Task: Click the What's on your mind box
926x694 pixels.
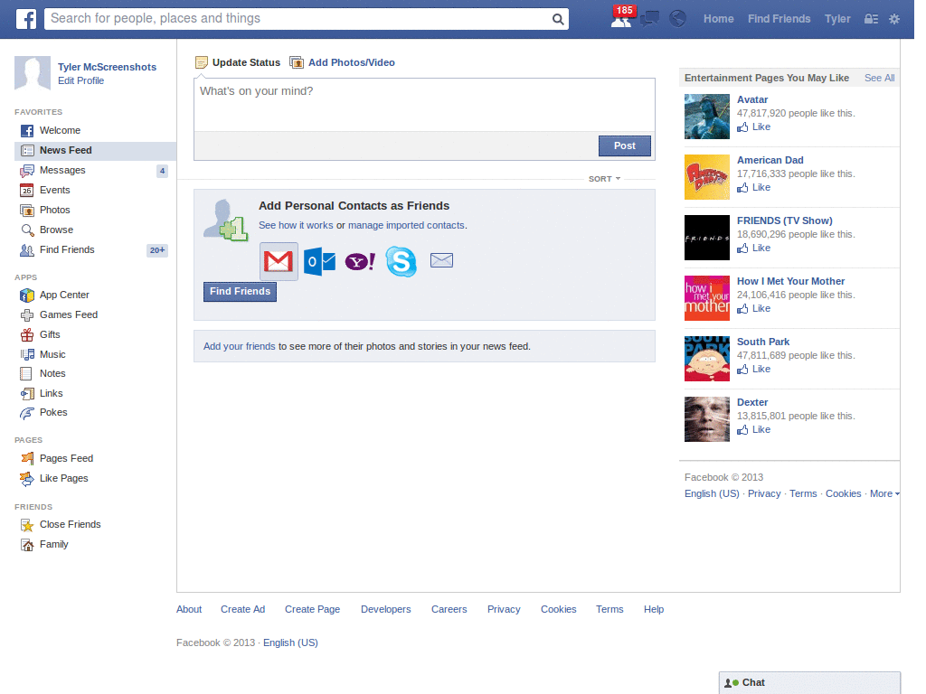Action: coord(425,105)
